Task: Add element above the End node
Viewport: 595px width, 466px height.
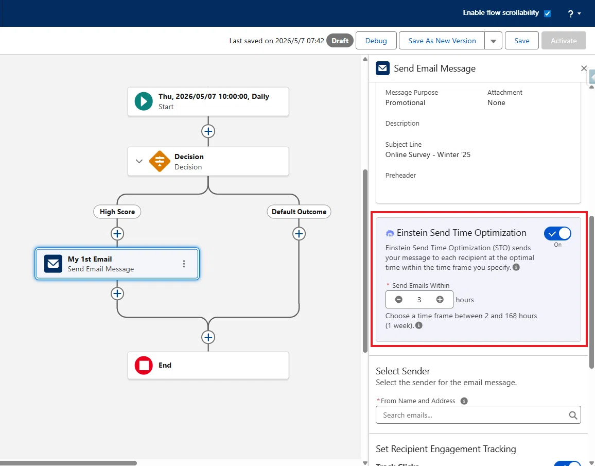Action: [208, 337]
